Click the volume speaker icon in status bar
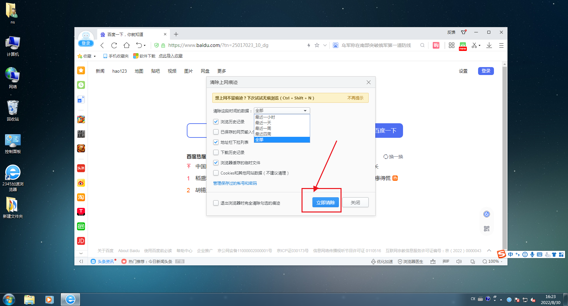 point(459,261)
